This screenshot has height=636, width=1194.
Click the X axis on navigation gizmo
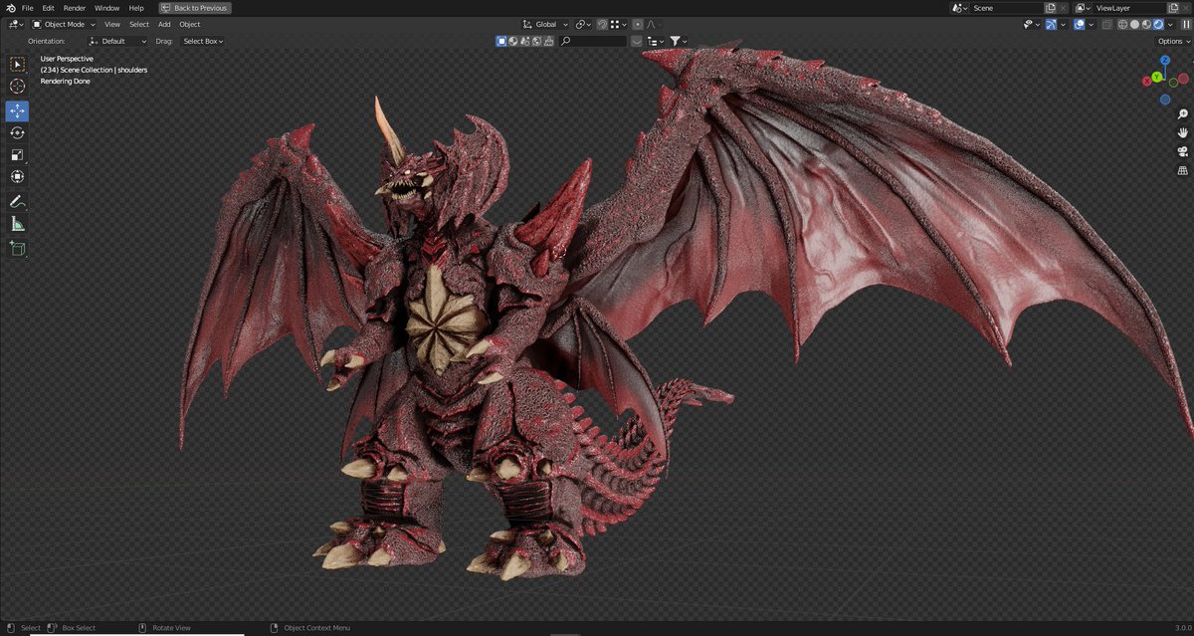coord(1146,82)
